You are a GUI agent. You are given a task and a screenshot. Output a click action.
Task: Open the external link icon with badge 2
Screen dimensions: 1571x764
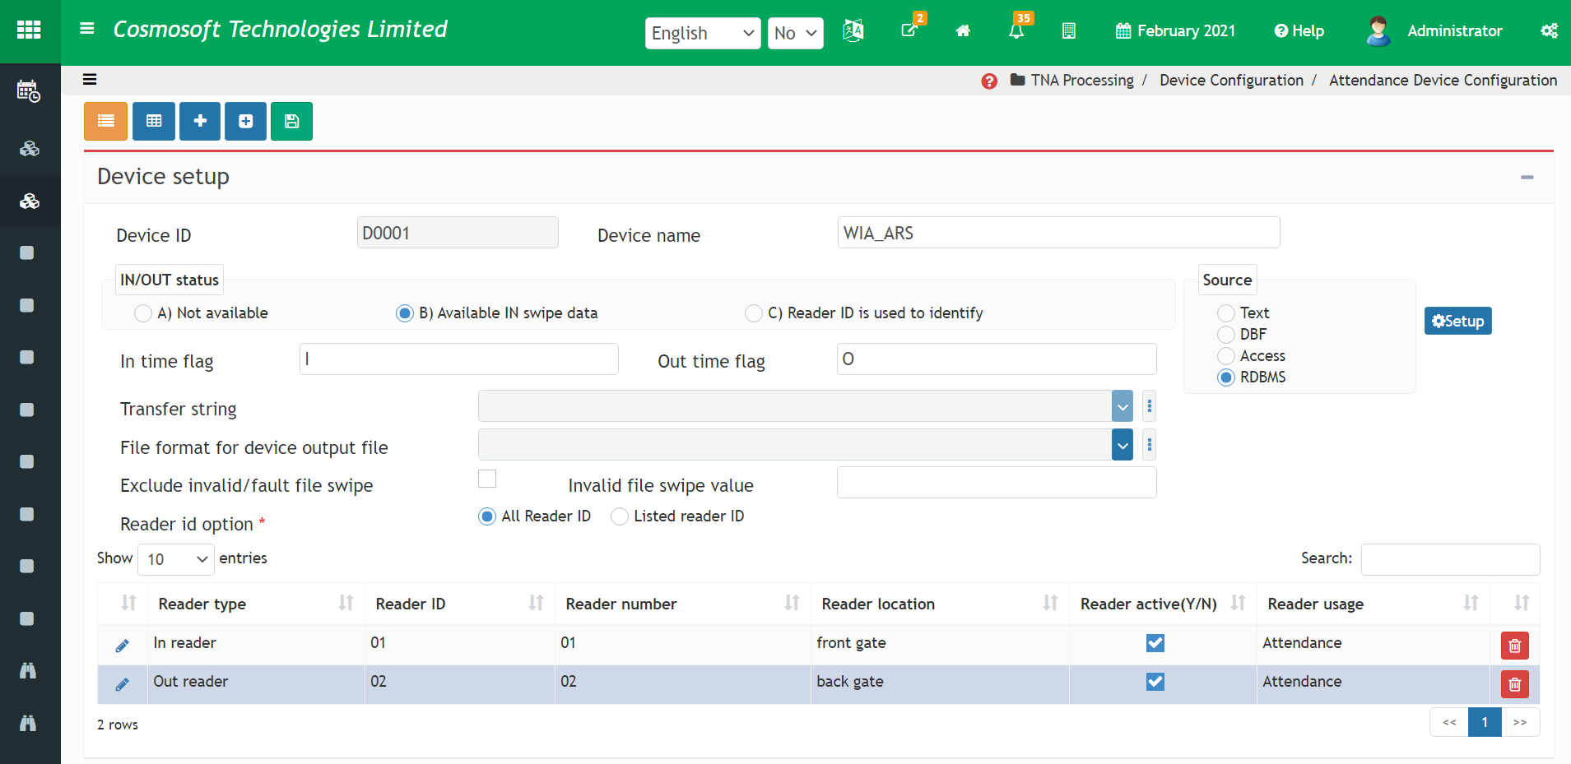pos(909,30)
